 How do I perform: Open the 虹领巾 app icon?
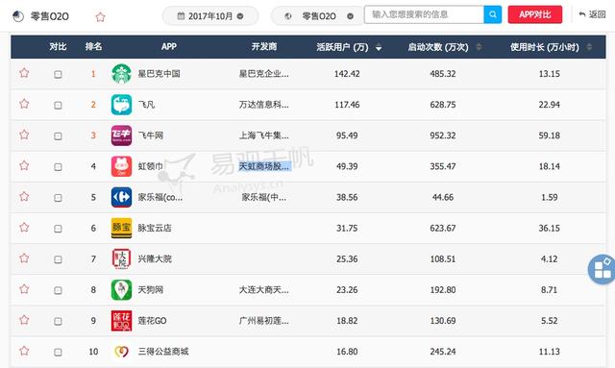pos(122,166)
